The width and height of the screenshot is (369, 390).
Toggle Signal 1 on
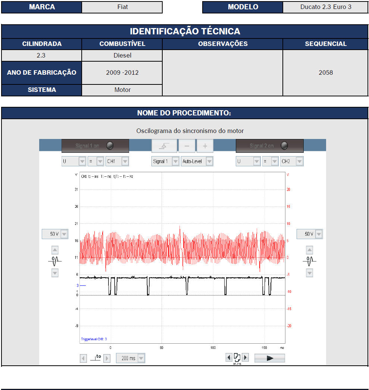(95, 146)
